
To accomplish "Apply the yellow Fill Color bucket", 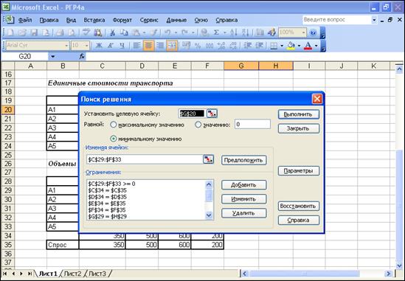I will [x=291, y=46].
